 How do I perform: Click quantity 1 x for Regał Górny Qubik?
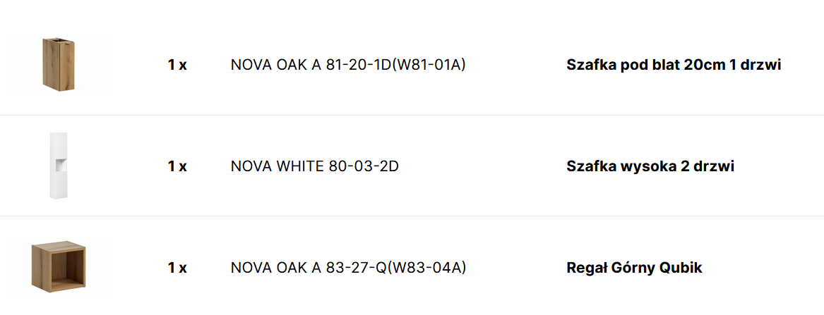click(x=177, y=268)
